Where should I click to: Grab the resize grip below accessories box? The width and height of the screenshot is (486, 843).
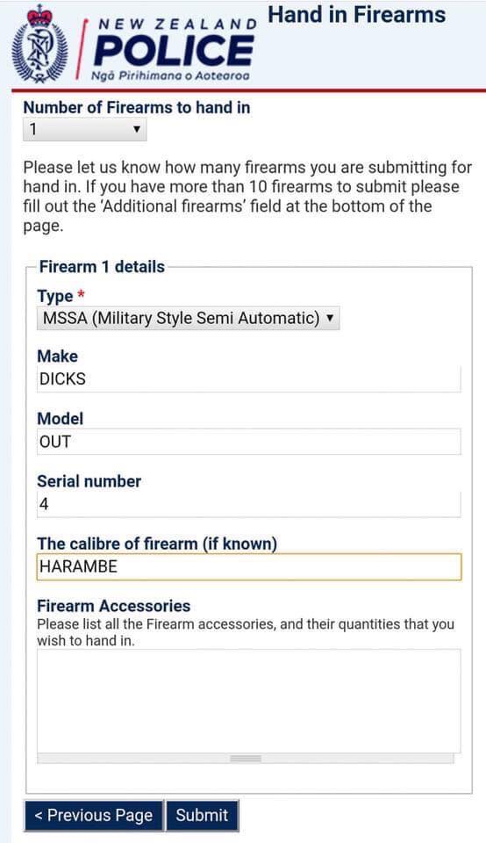[x=246, y=759]
